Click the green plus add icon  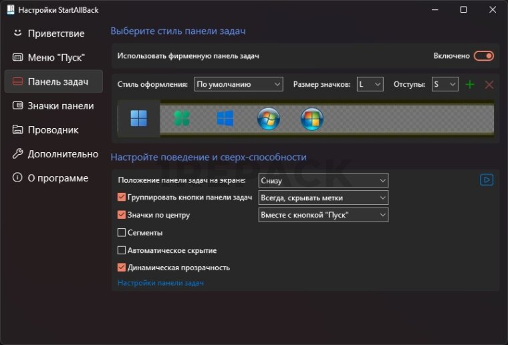click(x=470, y=84)
